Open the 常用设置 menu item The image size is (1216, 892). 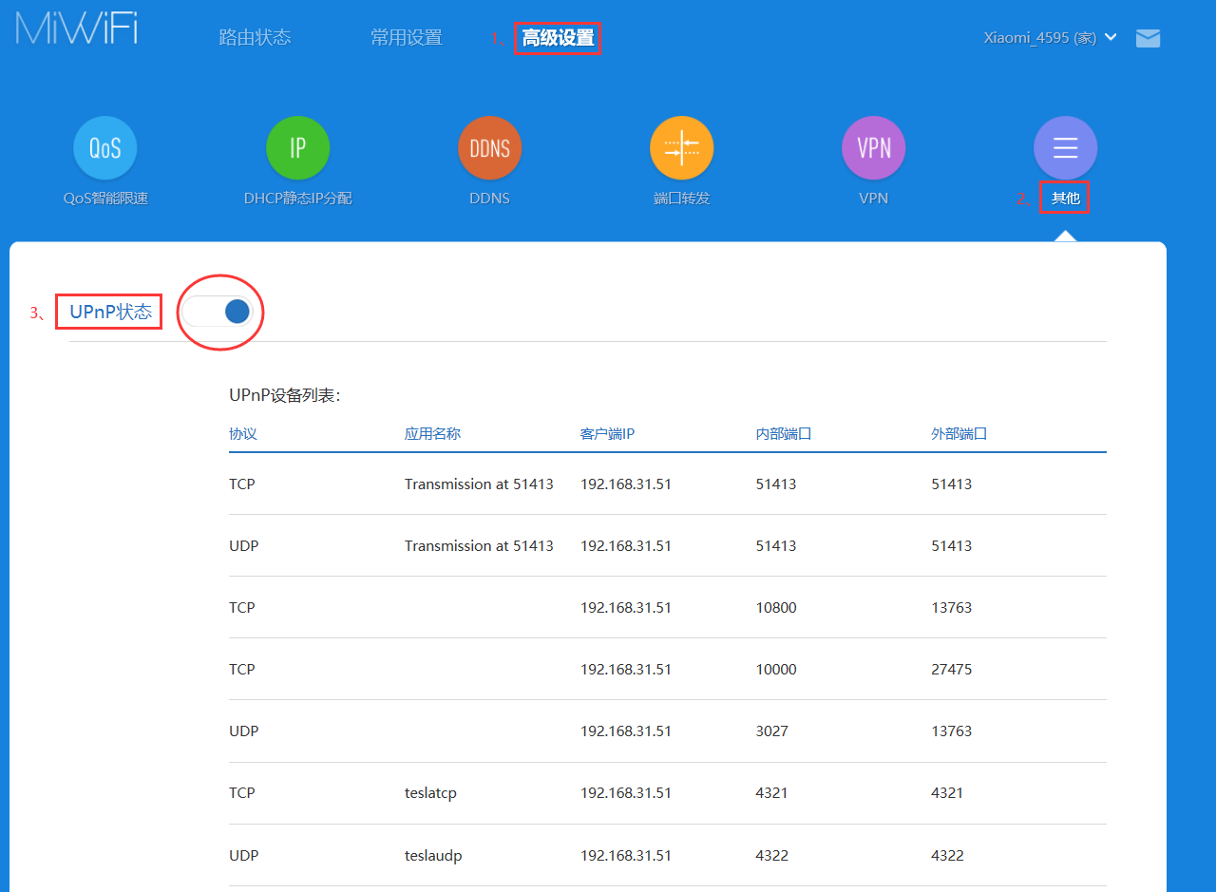[x=407, y=37]
